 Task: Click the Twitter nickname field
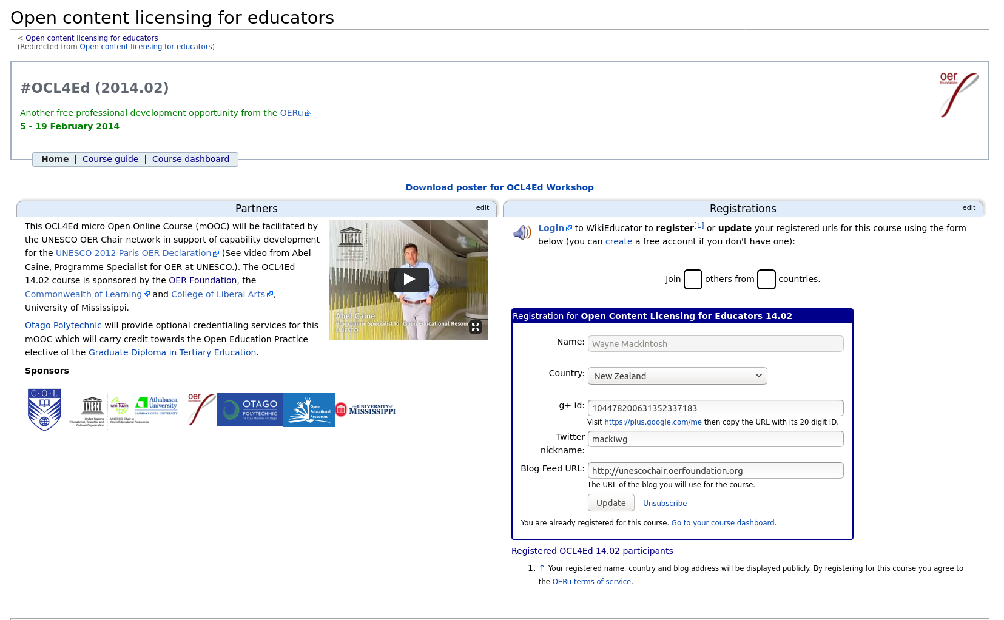(715, 439)
